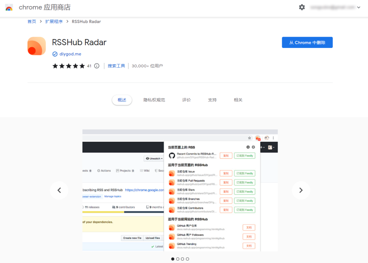Switch to the 评价 tab
The height and width of the screenshot is (263, 368).
(x=186, y=100)
